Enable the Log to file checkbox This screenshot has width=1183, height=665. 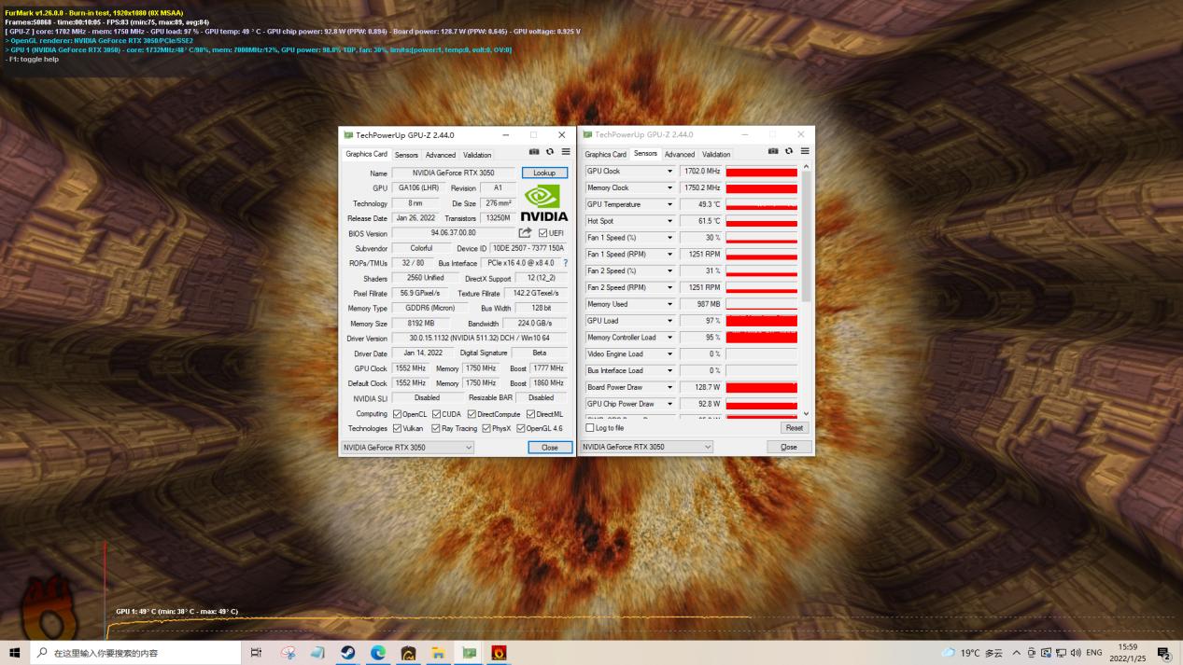click(591, 427)
